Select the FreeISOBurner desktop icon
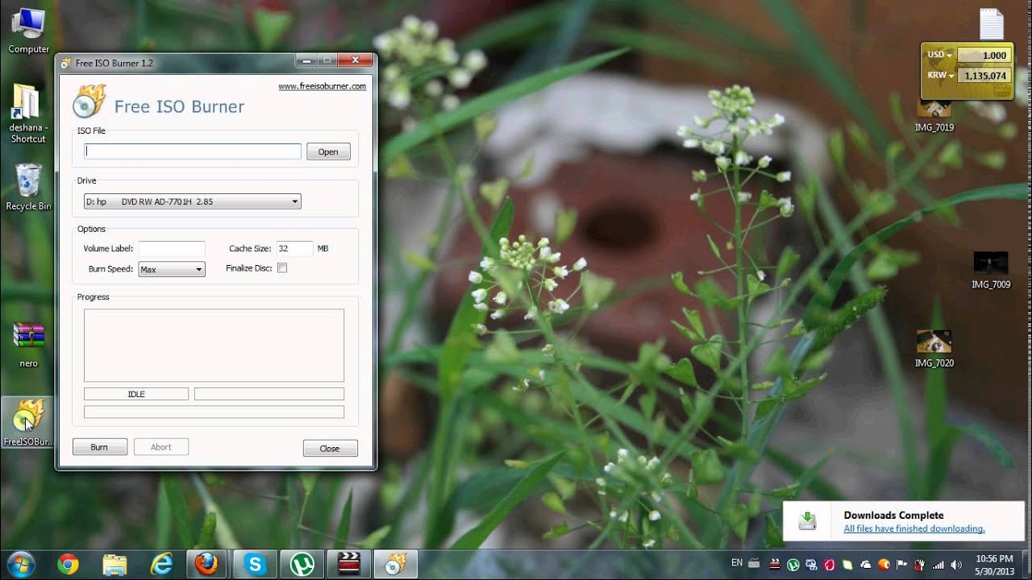This screenshot has height=580, width=1032. point(28,423)
